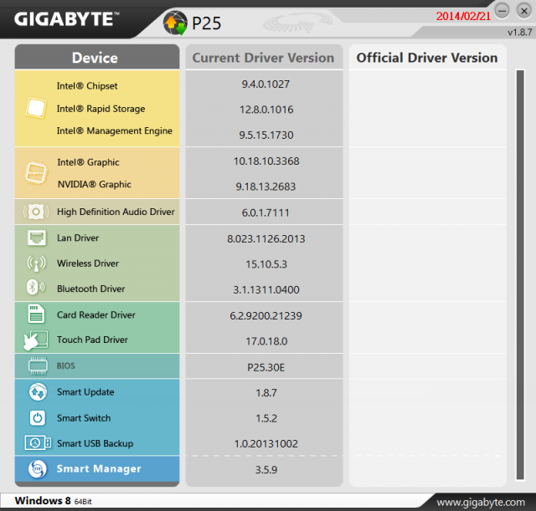Screen dimensions: 536x511
Task: Click the vertical scrollbar on the right
Action: click(x=520, y=275)
